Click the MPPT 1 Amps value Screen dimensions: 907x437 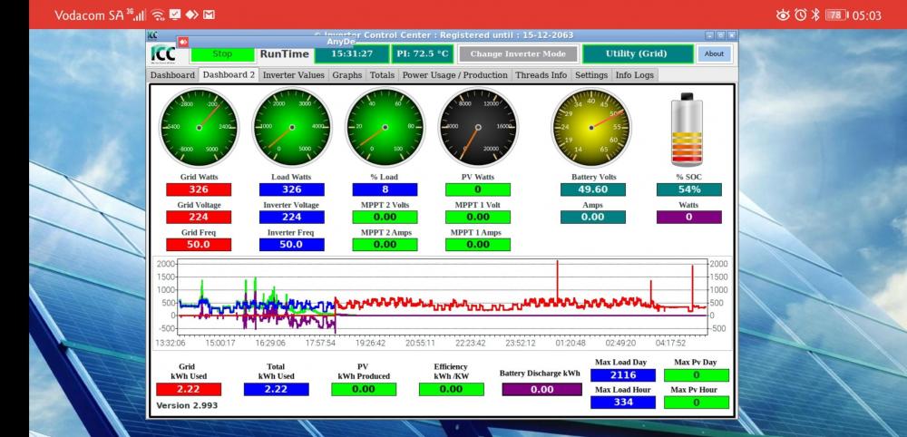click(x=478, y=245)
